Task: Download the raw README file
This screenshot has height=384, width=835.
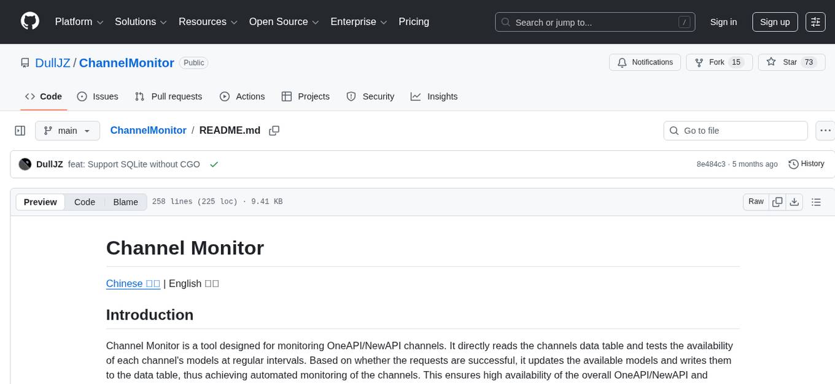Action: (x=794, y=201)
